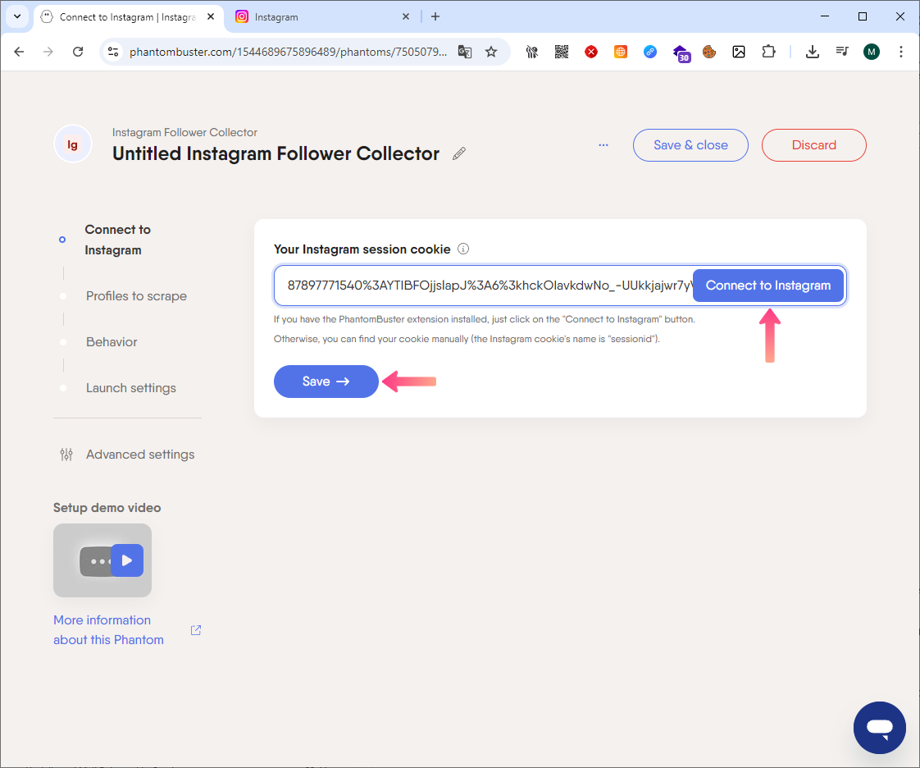
Task: Open media controls icon
Action: 842,52
